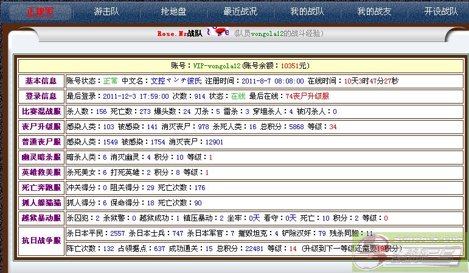Click the 越狱暴动服 server label
The width and height of the screenshot is (469, 273).
41,218
